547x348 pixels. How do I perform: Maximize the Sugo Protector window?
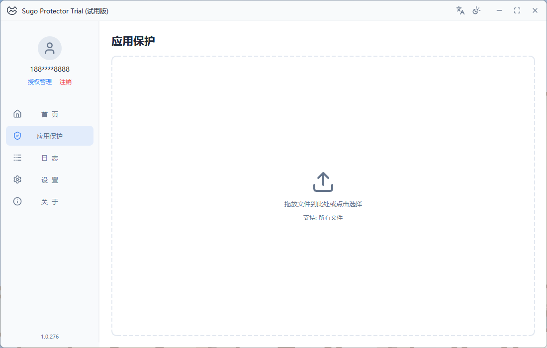click(x=517, y=10)
